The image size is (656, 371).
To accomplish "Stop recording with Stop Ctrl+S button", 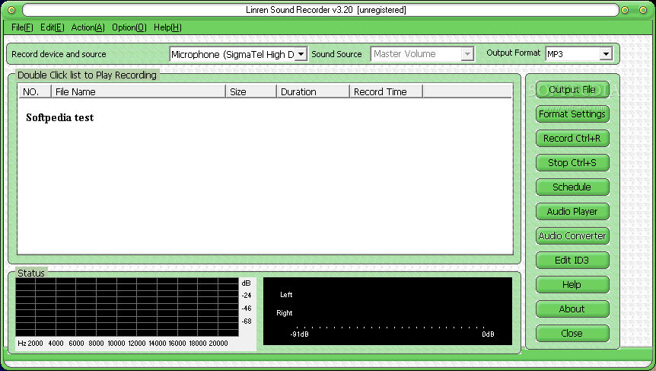I will click(x=572, y=162).
